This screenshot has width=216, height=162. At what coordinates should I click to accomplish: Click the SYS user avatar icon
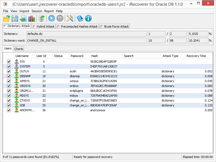[16, 62]
